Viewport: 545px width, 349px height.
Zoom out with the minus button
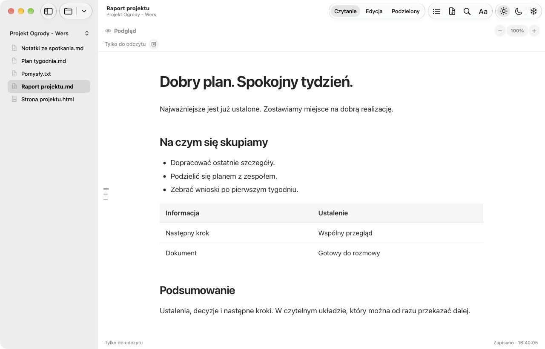pos(500,31)
